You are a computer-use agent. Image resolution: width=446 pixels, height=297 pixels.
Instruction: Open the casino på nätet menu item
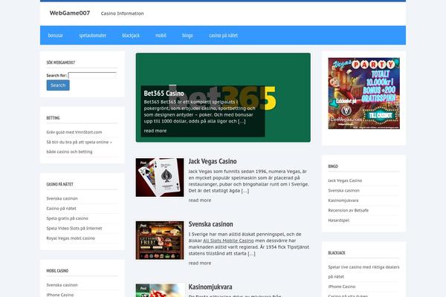tap(223, 35)
